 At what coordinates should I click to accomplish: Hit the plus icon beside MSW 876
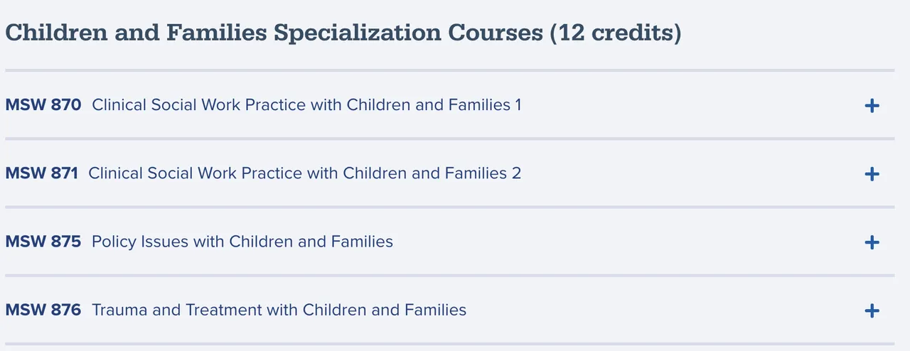coord(872,310)
